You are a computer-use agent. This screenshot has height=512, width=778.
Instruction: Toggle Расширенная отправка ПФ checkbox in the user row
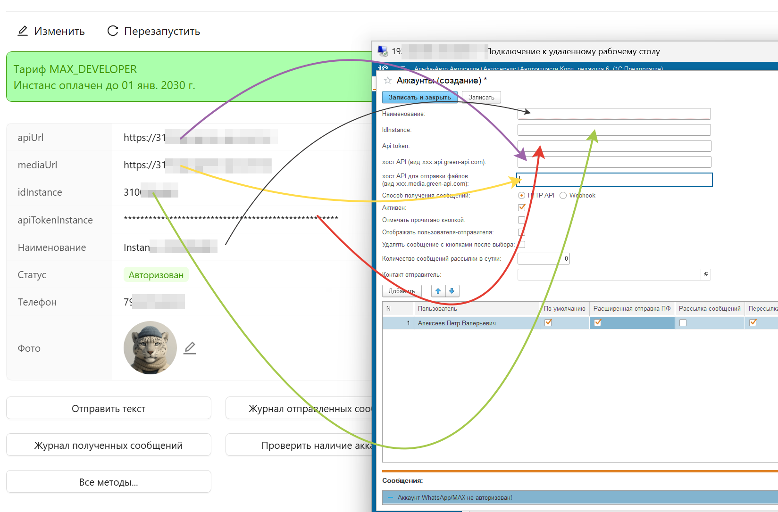point(598,323)
